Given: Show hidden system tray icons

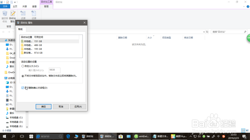Looking at the screenshot, I should click(191, 136).
